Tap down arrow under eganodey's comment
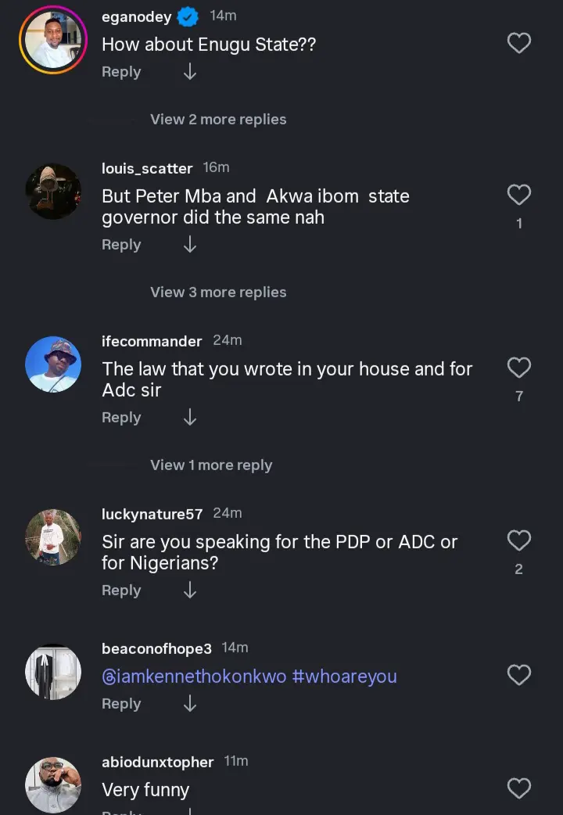Viewport: 563px width, 815px height. (x=189, y=72)
